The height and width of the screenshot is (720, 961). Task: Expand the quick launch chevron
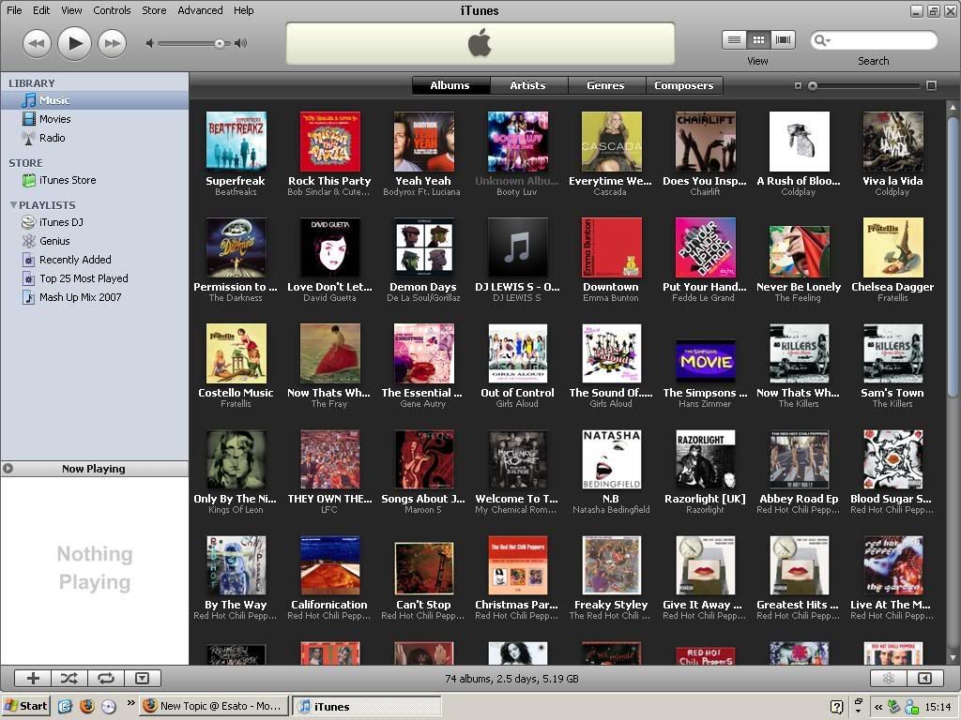click(x=130, y=703)
